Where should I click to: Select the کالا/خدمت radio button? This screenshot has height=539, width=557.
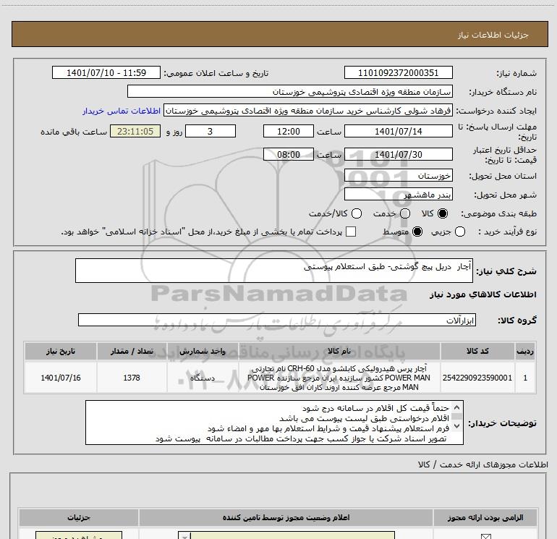[x=357, y=213]
